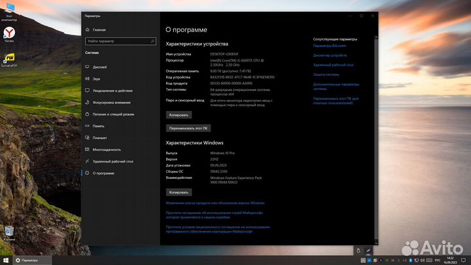Click the 22H2 version value
471x265 pixels.
tap(214, 159)
